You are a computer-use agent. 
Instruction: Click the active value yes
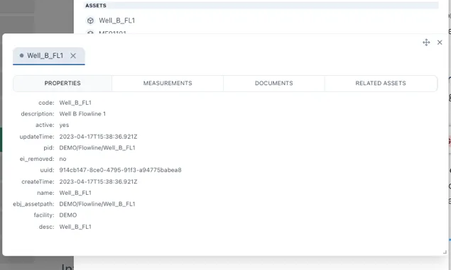pyautogui.click(x=64, y=125)
